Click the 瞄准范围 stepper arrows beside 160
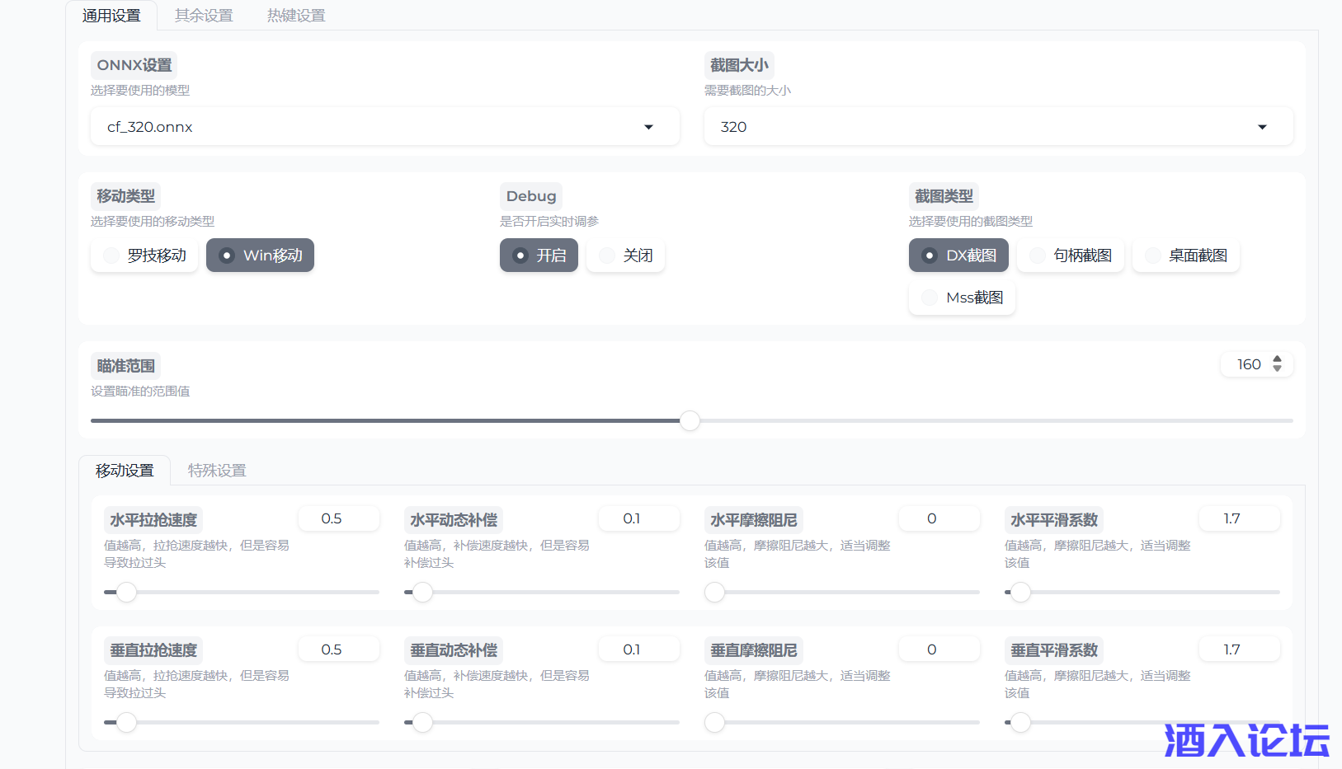1342x769 pixels. tap(1277, 364)
